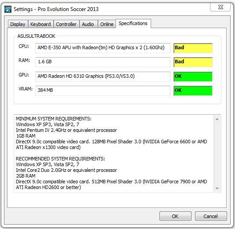Click the requirements scrollbar down arrow
The height and width of the screenshot is (229, 235).
tap(217, 189)
